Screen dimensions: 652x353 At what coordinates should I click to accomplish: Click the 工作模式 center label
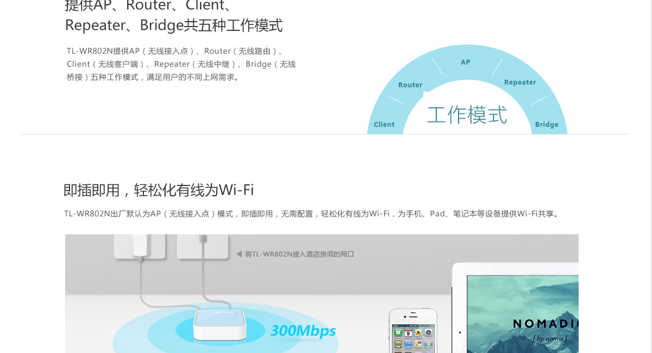tap(467, 115)
